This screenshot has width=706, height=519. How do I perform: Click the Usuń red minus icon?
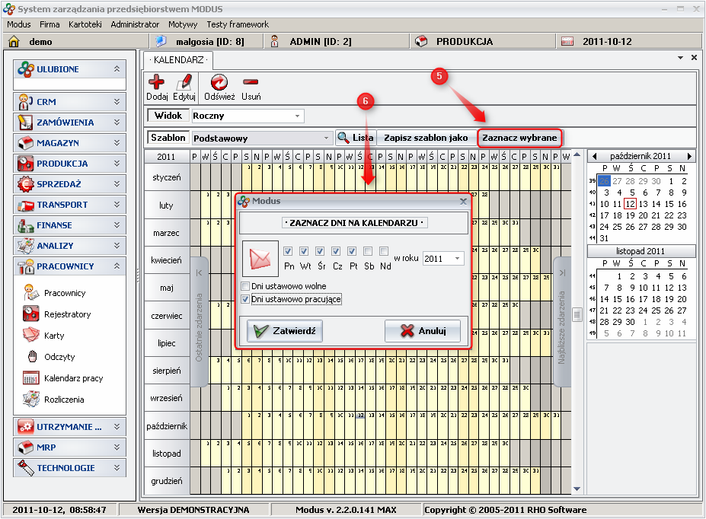coord(251,84)
